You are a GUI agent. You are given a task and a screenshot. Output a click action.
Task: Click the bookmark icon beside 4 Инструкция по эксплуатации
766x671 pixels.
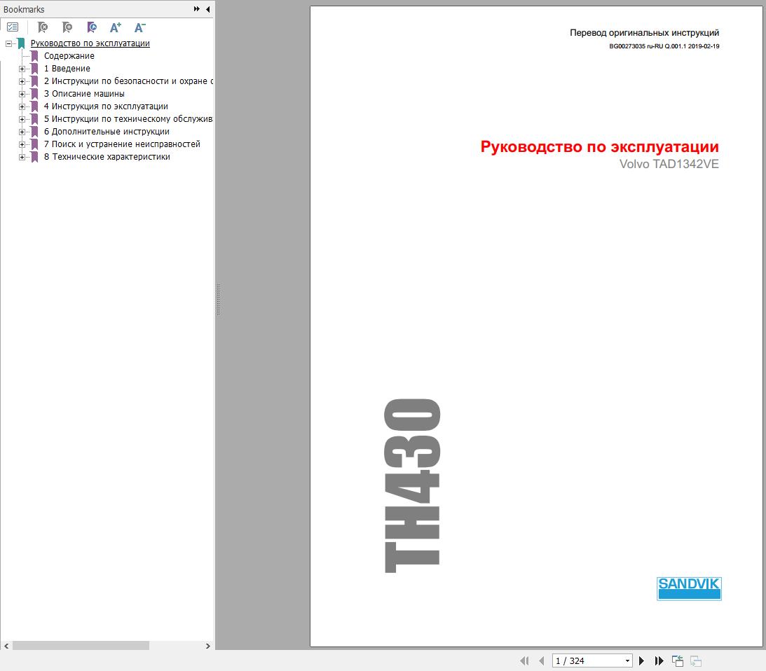[x=34, y=106]
